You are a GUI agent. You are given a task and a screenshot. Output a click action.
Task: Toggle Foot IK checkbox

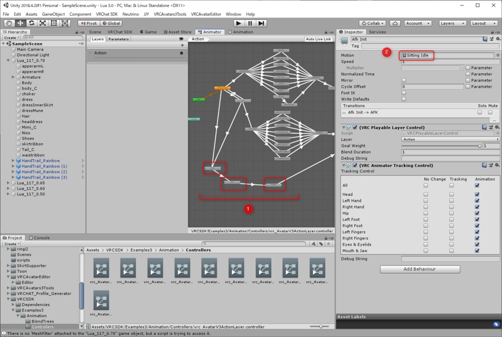click(x=404, y=93)
